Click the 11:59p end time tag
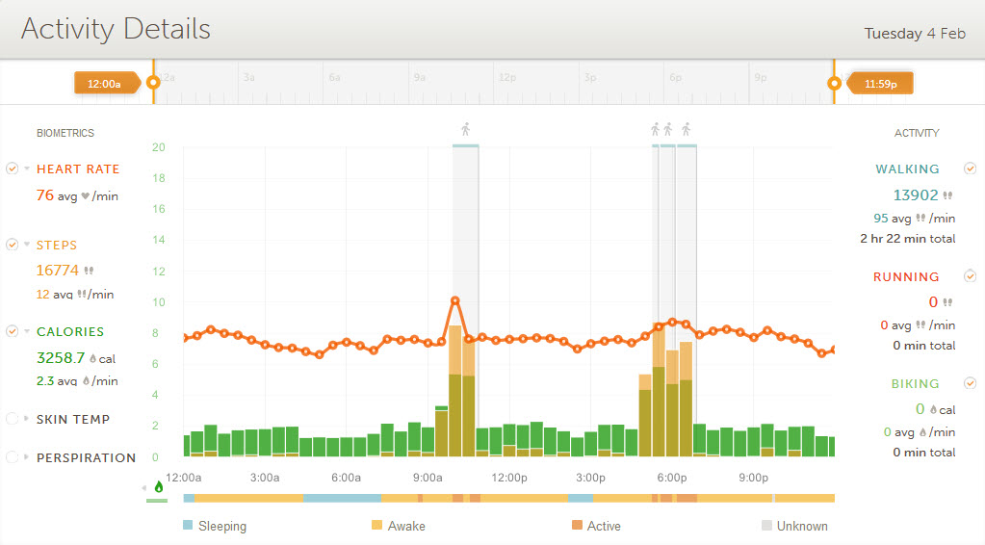985x545 pixels. tap(881, 84)
